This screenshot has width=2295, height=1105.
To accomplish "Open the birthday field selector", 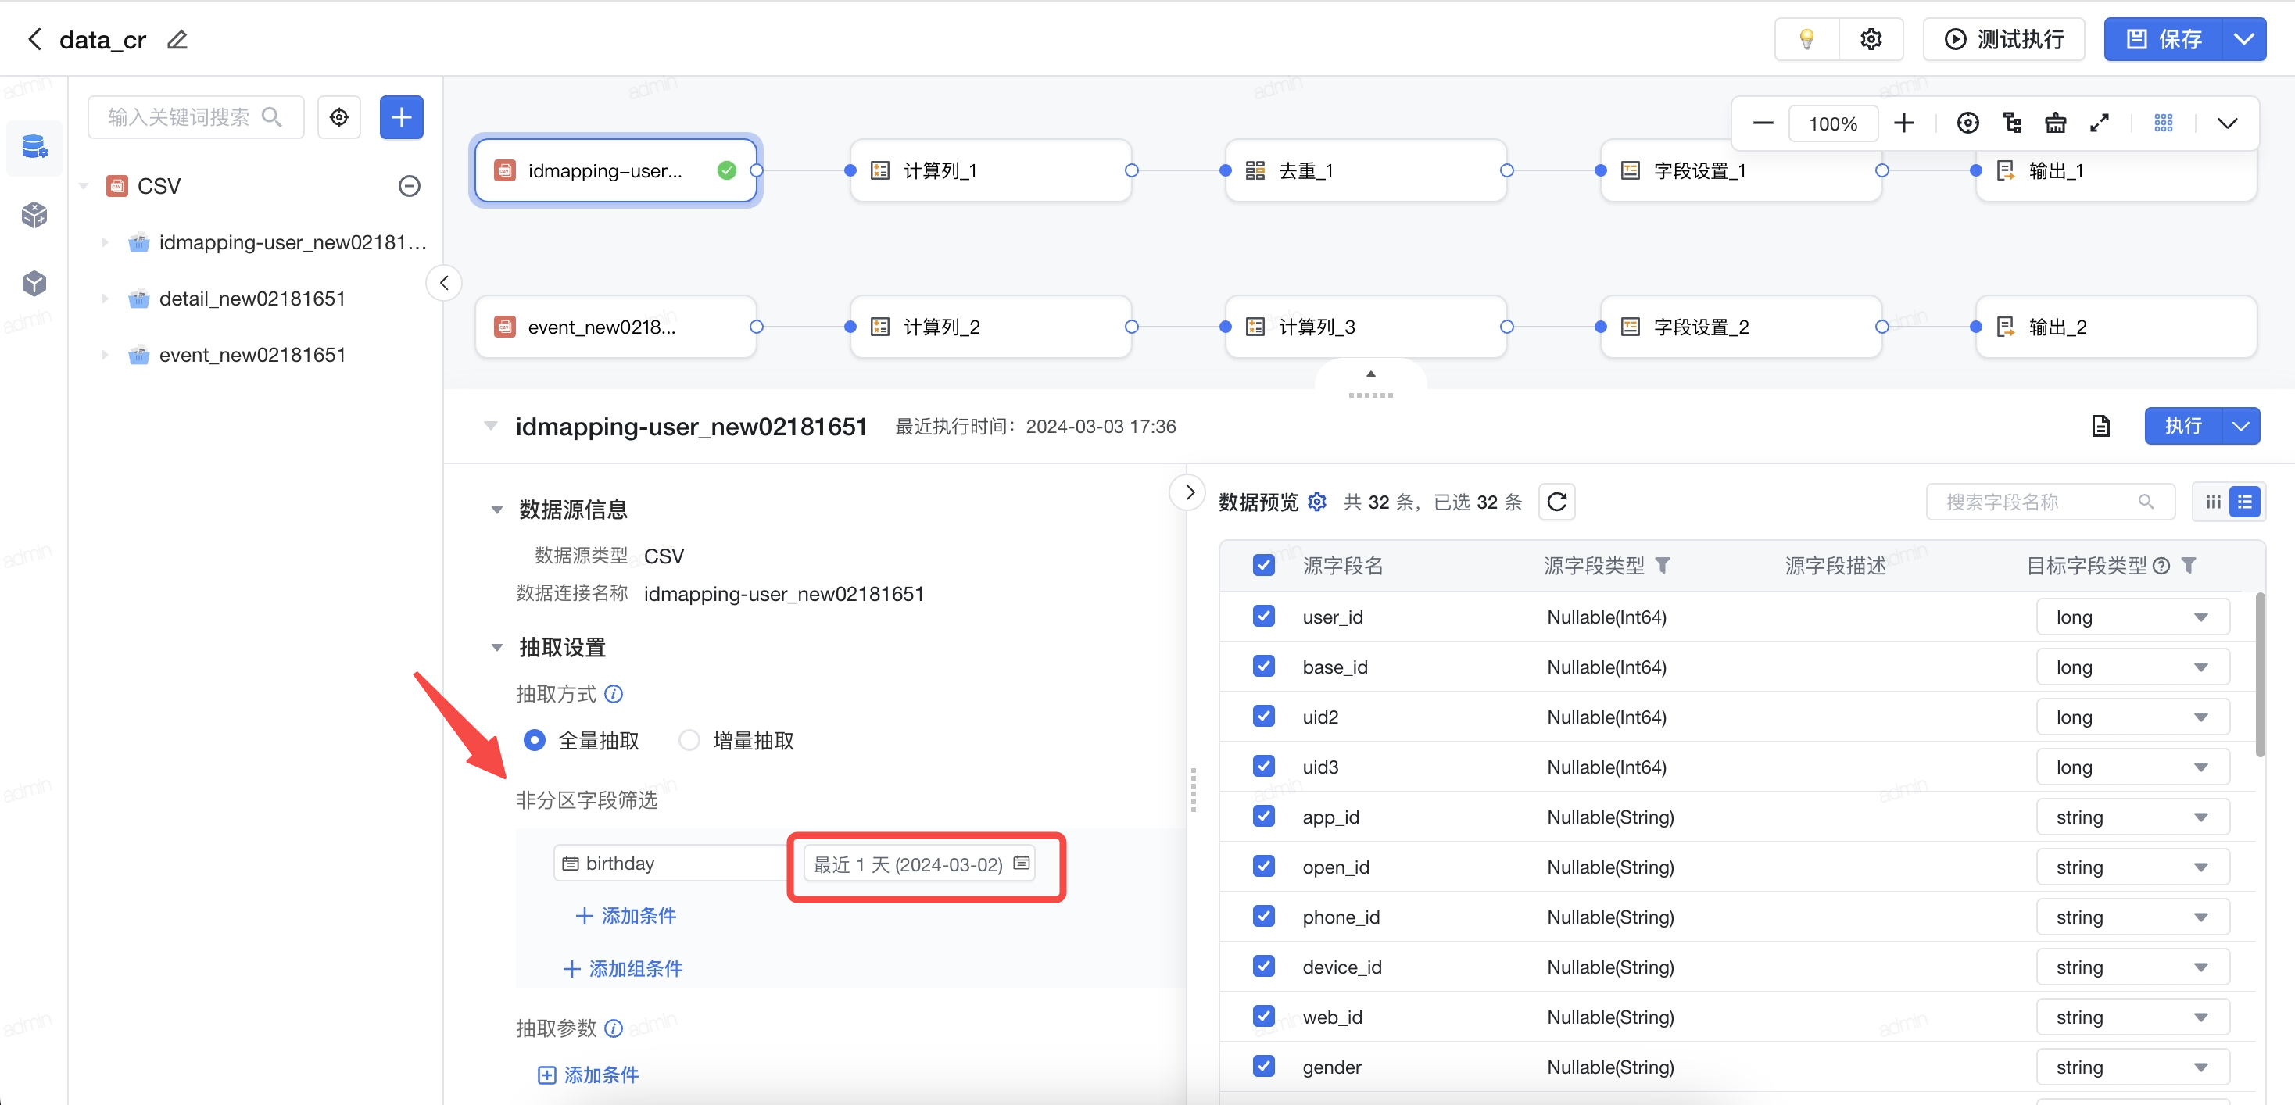I will [670, 863].
